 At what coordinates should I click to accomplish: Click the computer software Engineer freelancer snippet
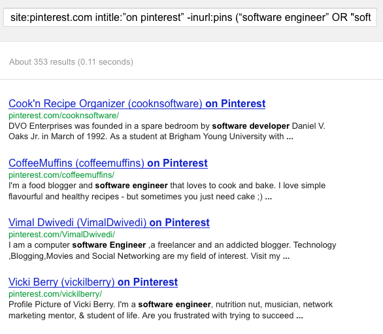coord(172,250)
